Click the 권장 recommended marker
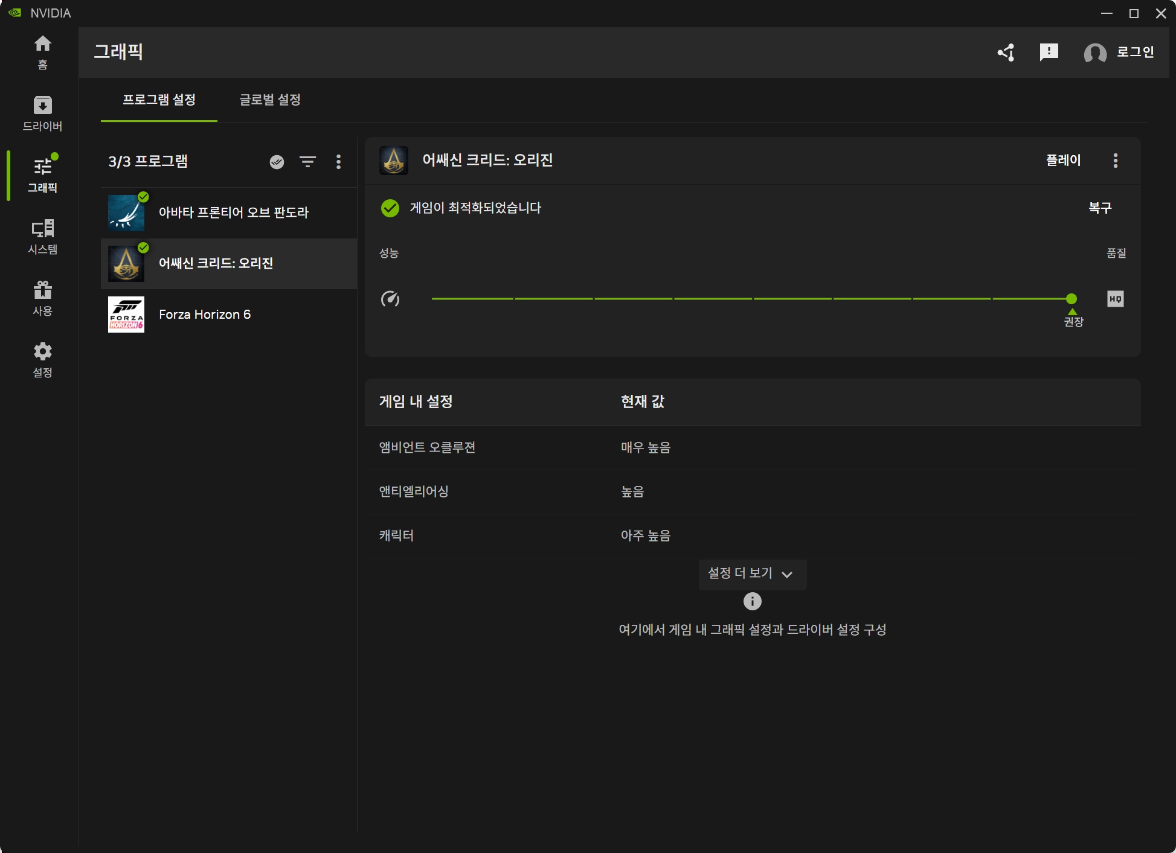The width and height of the screenshot is (1176, 853). click(1073, 318)
